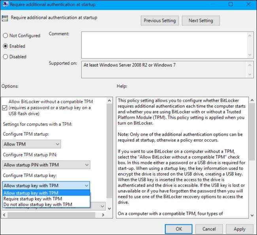Select the Disabled radio button

(x=5, y=57)
